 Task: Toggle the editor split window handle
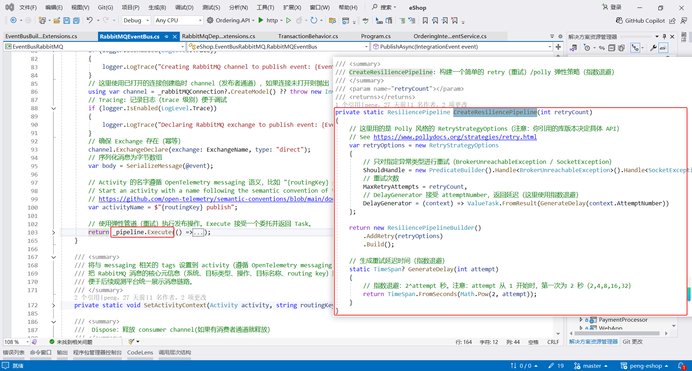[558, 47]
